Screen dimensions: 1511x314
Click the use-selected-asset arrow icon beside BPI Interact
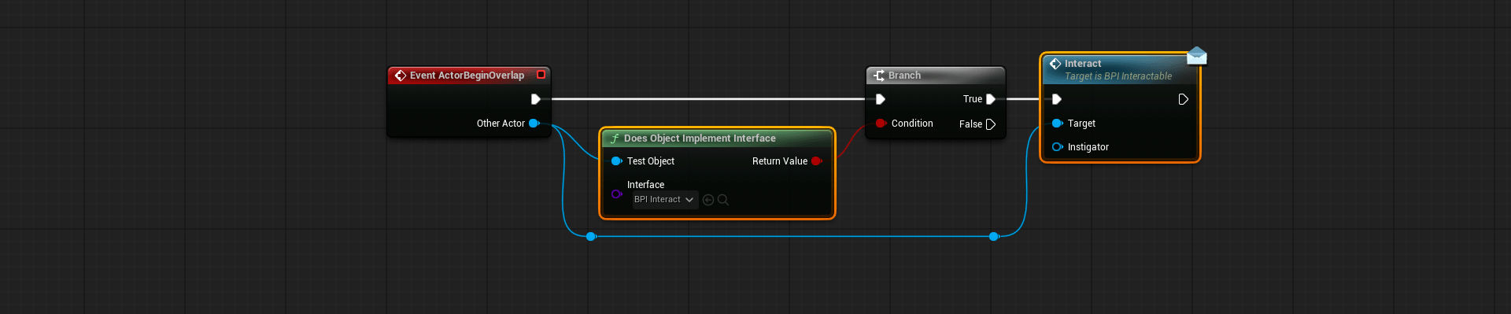tap(707, 200)
